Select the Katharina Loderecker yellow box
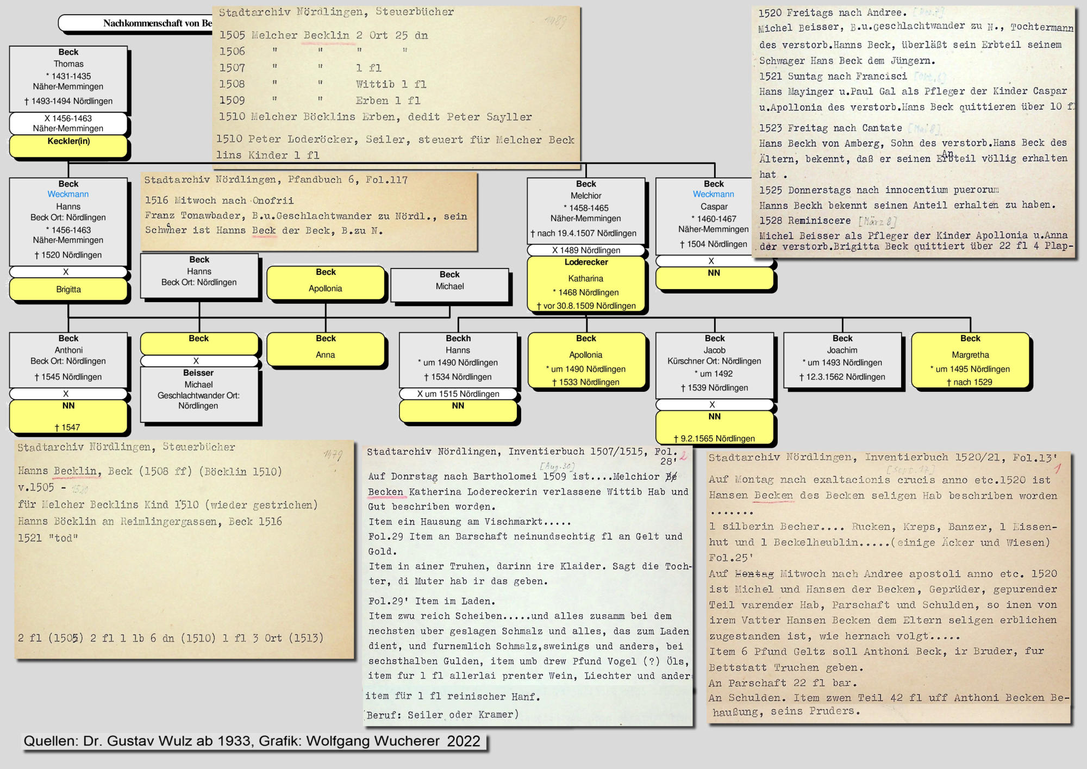Screen dimensions: 1087x769 pyautogui.click(x=586, y=285)
